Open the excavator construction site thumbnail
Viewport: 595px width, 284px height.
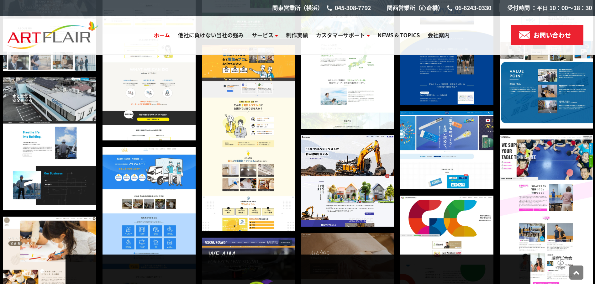point(347,181)
